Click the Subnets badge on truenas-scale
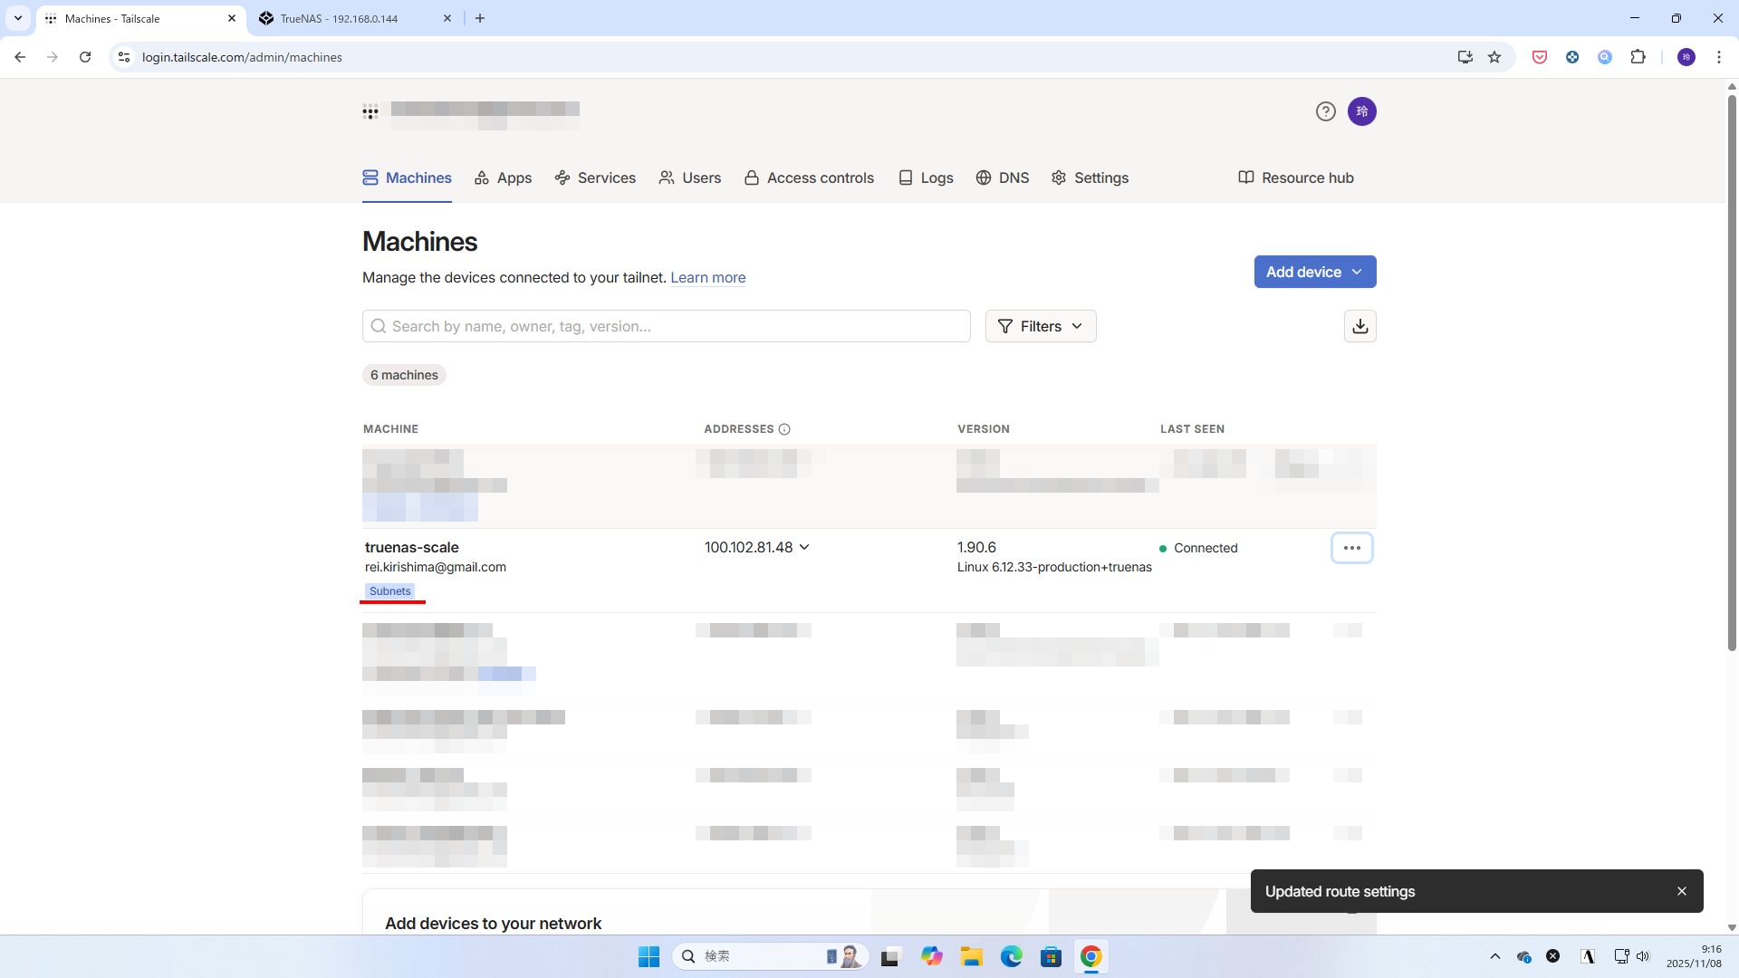 389,591
